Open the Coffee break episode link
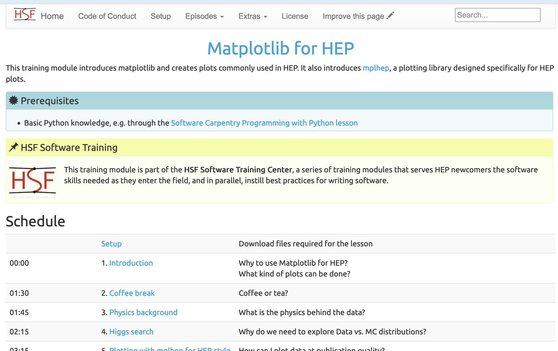Viewport: 558px width, 351px height. pyautogui.click(x=132, y=293)
